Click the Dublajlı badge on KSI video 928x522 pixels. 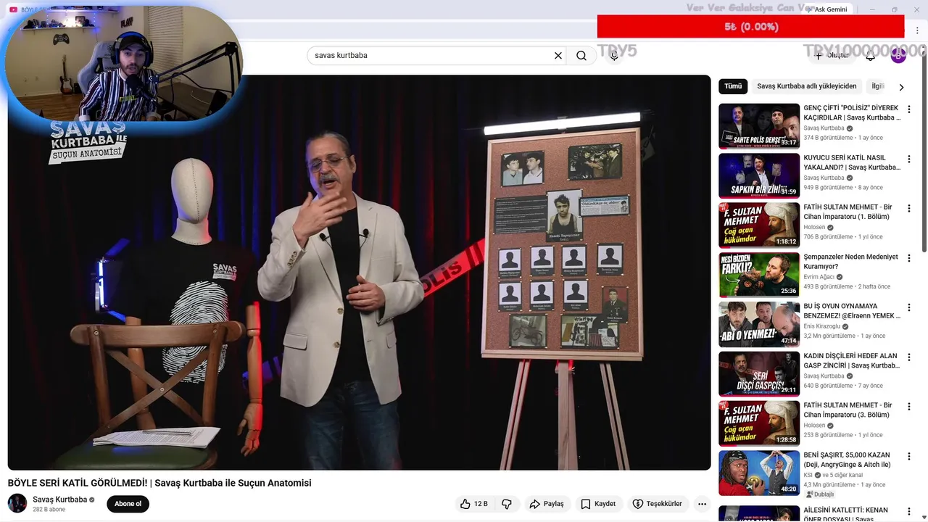[x=819, y=494]
